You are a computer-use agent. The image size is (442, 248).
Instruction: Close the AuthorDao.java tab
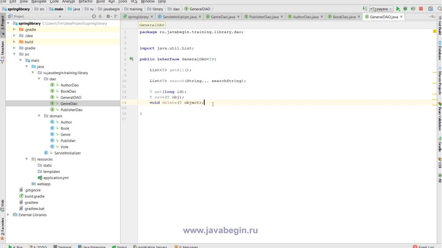click(x=321, y=17)
